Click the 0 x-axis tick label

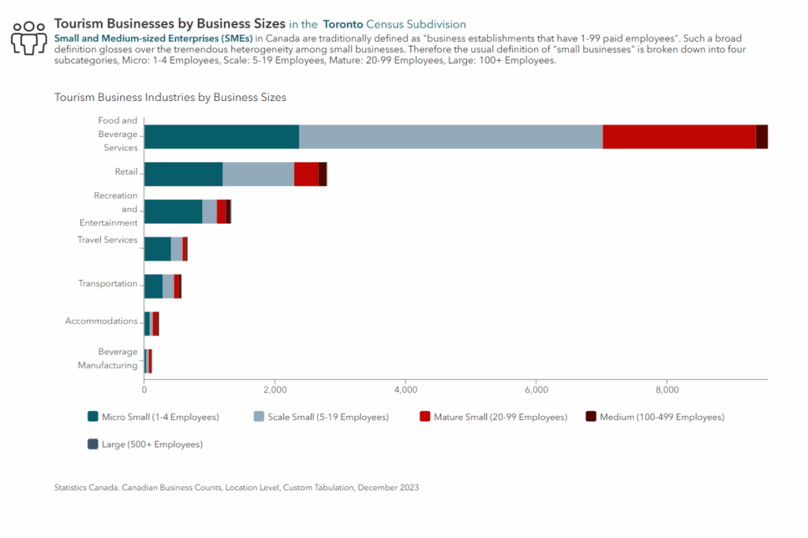(x=144, y=390)
